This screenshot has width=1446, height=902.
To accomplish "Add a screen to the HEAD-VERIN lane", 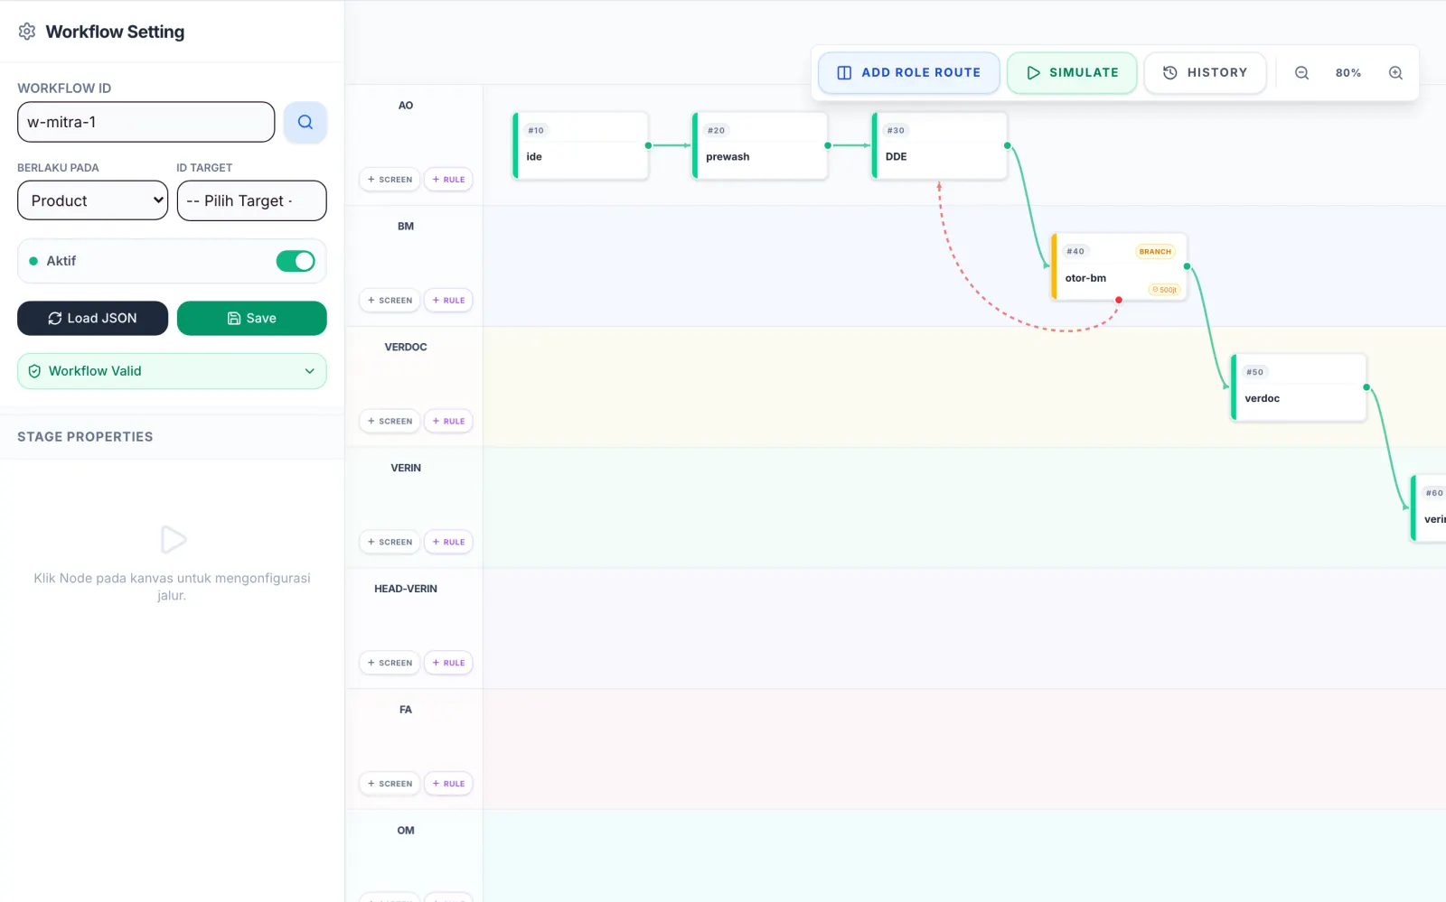I will click(390, 664).
